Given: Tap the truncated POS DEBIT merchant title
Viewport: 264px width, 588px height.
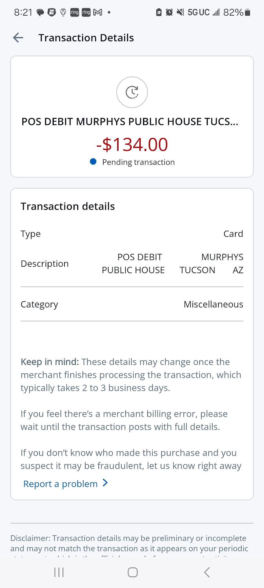Looking at the screenshot, I should click(x=130, y=122).
